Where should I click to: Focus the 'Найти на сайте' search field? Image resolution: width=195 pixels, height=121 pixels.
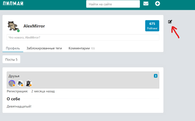point(113,4)
